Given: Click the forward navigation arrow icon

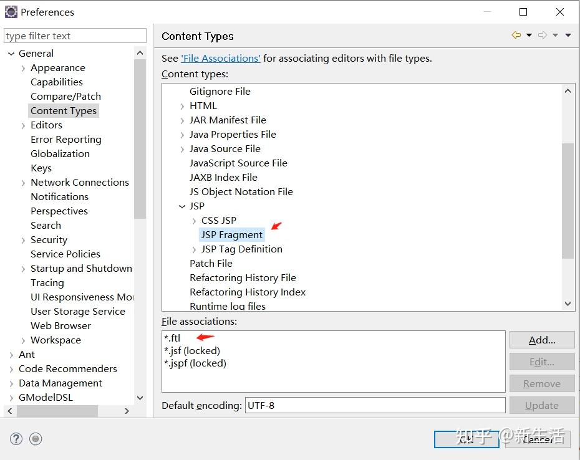Looking at the screenshot, I should [542, 36].
